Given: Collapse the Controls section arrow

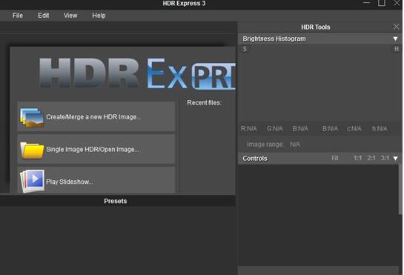Looking at the screenshot, I should pyautogui.click(x=396, y=158).
